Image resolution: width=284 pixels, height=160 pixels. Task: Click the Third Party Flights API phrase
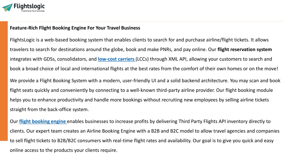pyautogui.click(x=202, y=121)
